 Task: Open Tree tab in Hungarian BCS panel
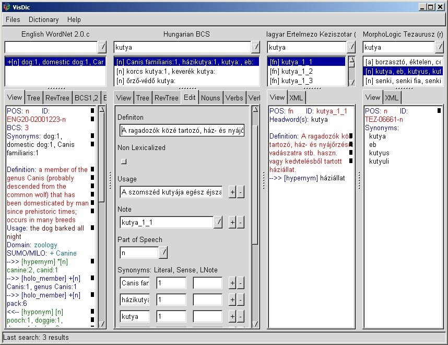(x=143, y=98)
